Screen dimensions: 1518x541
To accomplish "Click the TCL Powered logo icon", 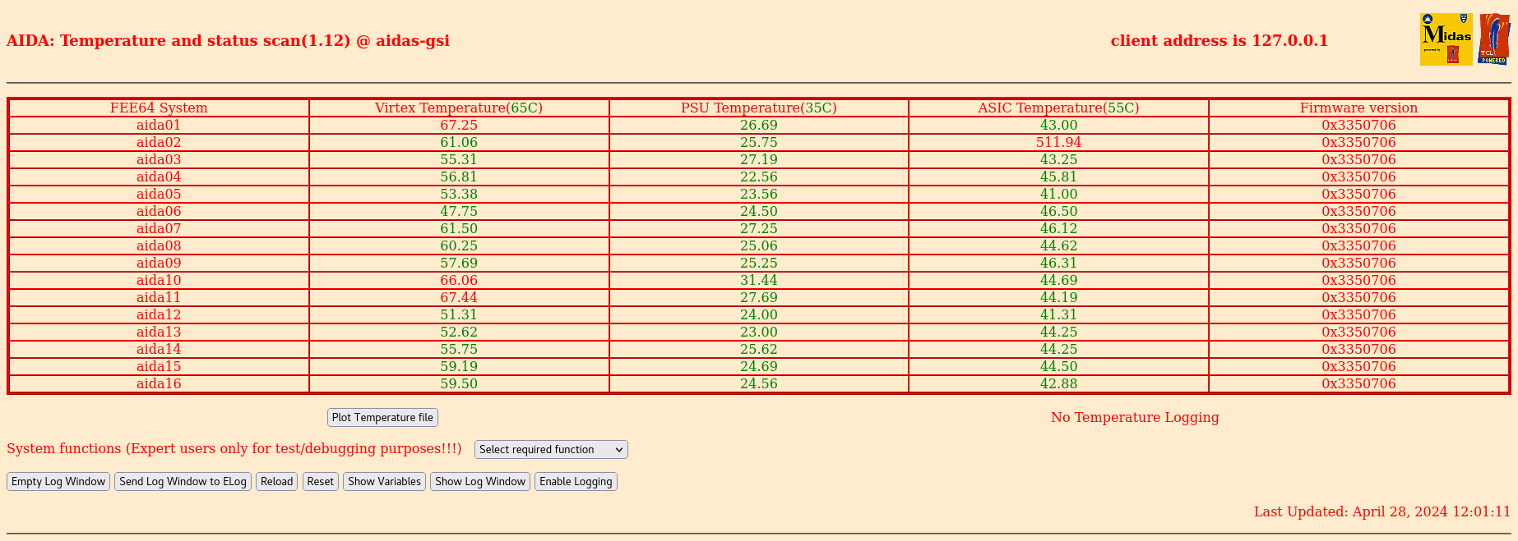I will point(1494,39).
